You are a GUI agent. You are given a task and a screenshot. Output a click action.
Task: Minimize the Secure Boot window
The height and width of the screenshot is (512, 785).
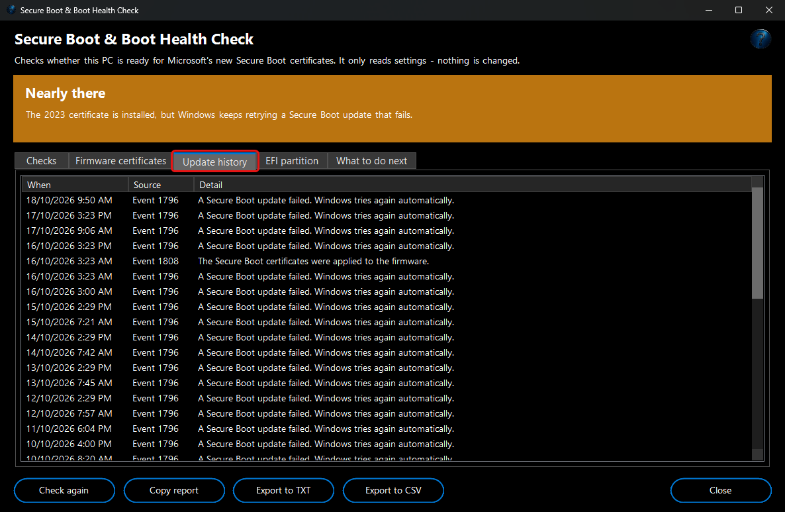pos(708,10)
